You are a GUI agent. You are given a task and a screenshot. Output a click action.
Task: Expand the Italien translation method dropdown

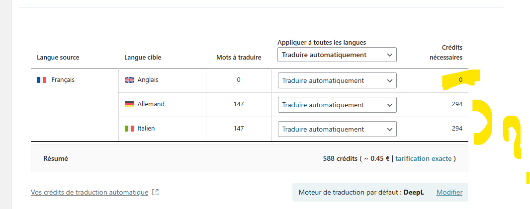337,129
